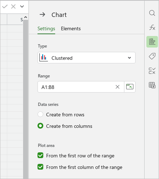Open the checkmark and cross list sidebar icon
This screenshot has height=179, width=159.
[152, 71]
